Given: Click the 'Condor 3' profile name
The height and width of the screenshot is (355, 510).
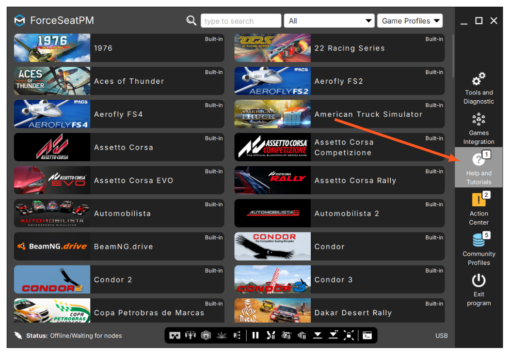Looking at the screenshot, I should 334,279.
